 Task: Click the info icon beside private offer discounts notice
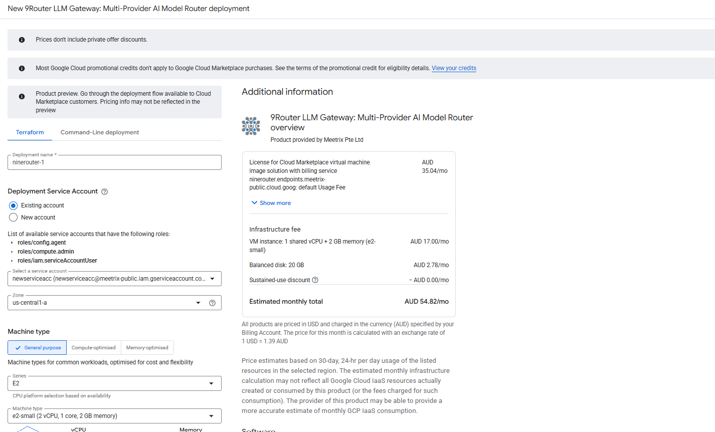point(22,40)
